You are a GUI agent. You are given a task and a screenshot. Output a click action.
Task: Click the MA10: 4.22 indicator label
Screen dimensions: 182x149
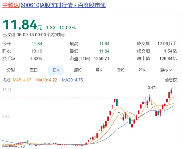click(x=47, y=80)
